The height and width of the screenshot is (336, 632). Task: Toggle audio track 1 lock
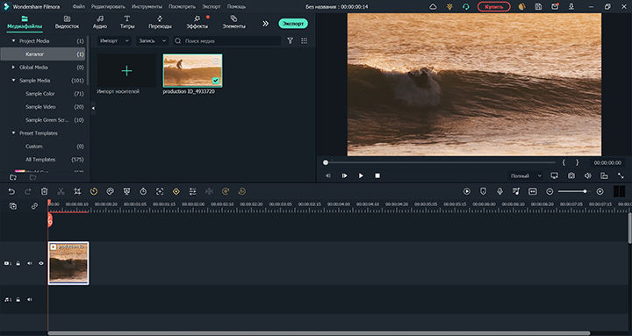tap(18, 300)
